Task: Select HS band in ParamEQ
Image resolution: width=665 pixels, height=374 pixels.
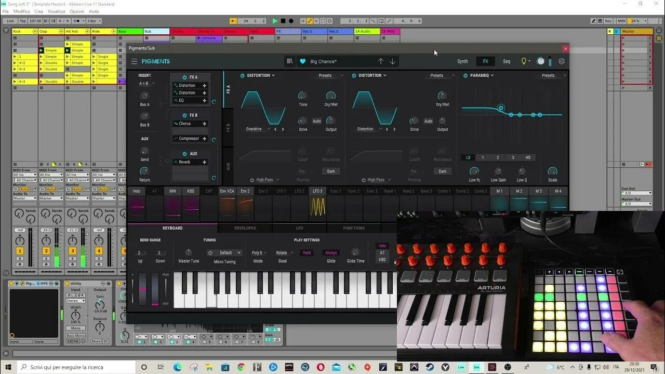Action: tap(528, 157)
